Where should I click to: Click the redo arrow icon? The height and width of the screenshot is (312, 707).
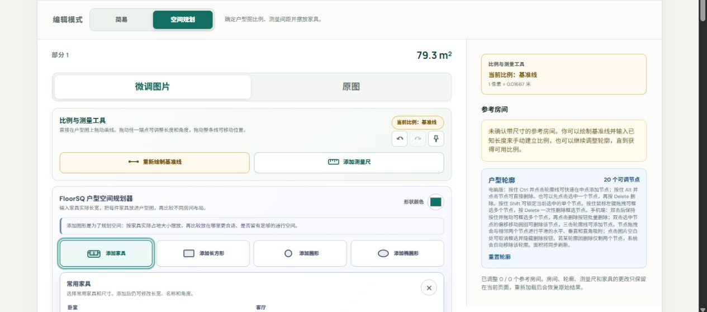click(x=417, y=139)
